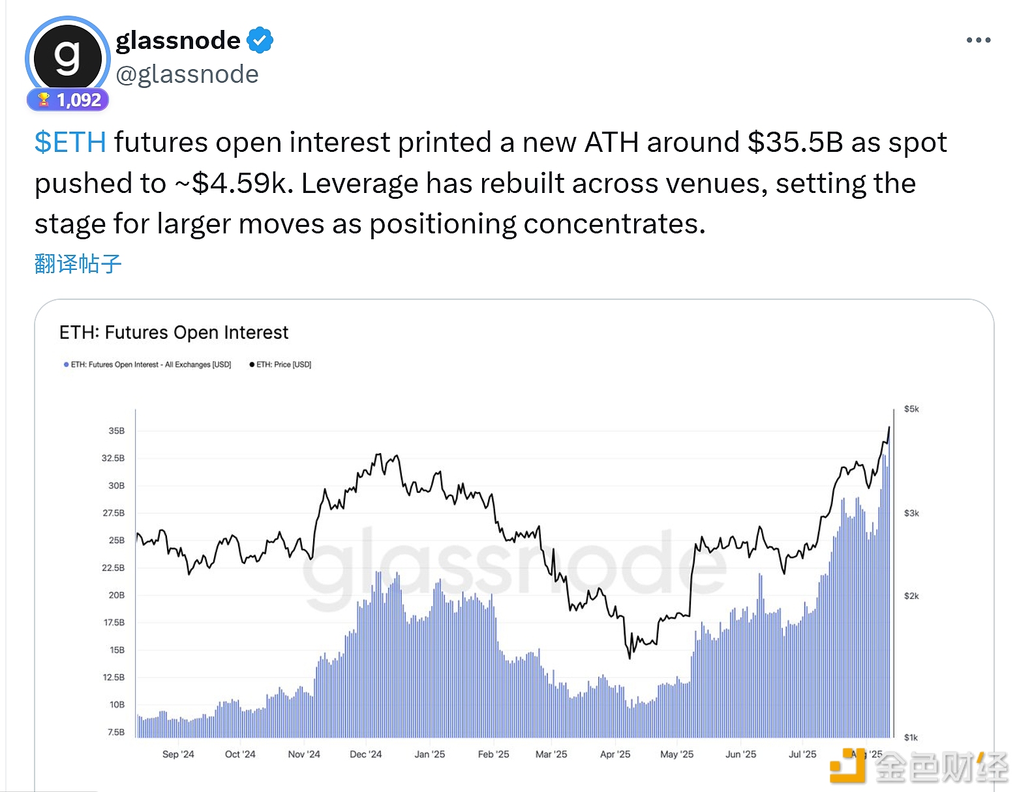Click the glassnode profile avatar
Image resolution: width=1017 pixels, height=792 pixels.
pyautogui.click(x=67, y=57)
